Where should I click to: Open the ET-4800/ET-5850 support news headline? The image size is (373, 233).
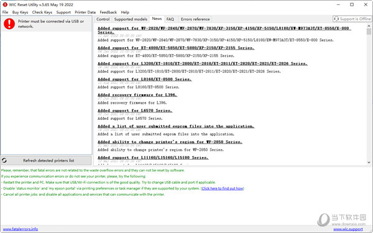coord(176,48)
